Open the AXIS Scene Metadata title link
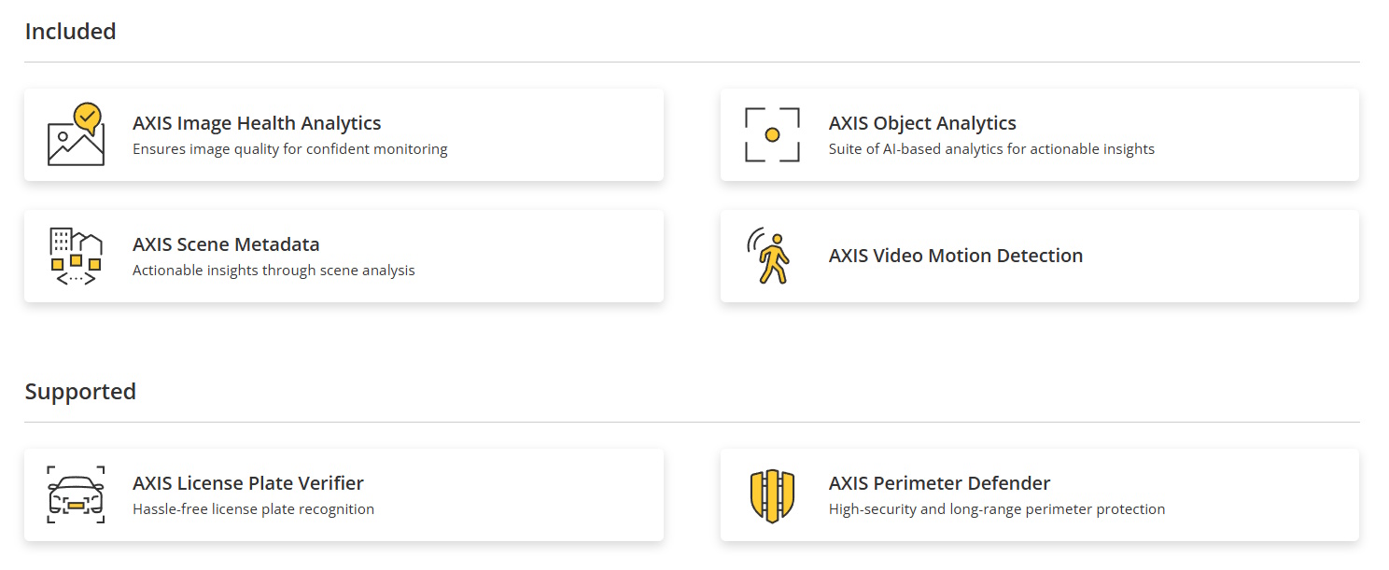This screenshot has width=1389, height=570. point(226,244)
